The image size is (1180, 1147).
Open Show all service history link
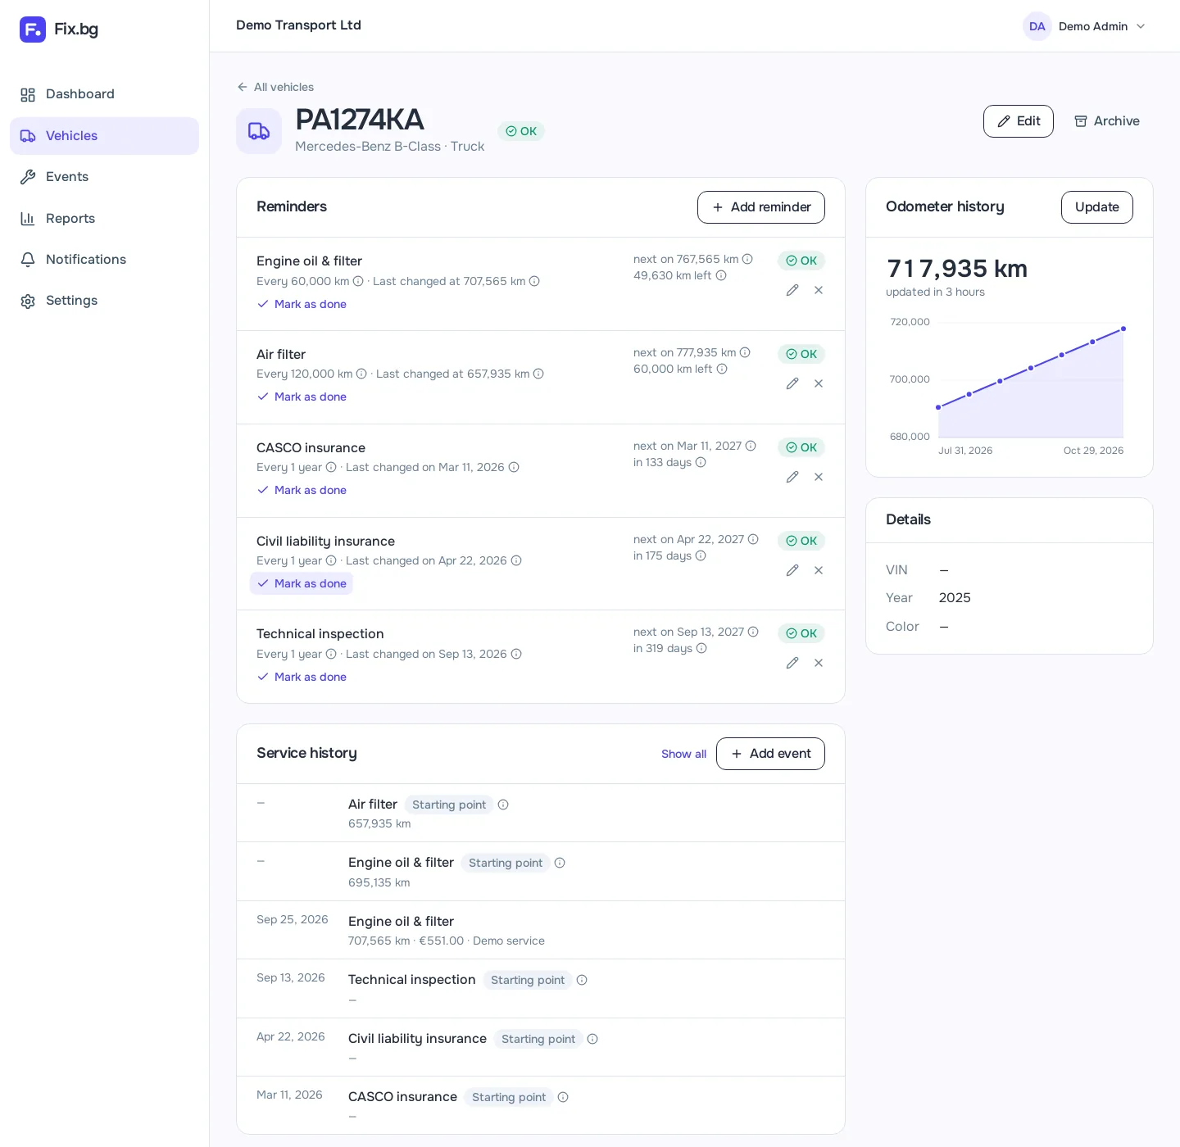click(683, 754)
